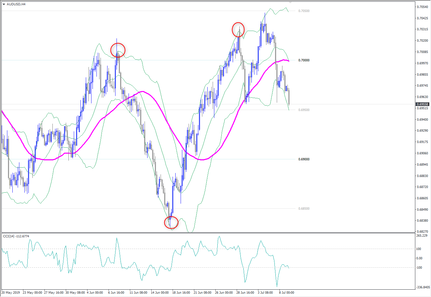Click 3 Jul 08:00 on the time axis

(x=267, y=293)
